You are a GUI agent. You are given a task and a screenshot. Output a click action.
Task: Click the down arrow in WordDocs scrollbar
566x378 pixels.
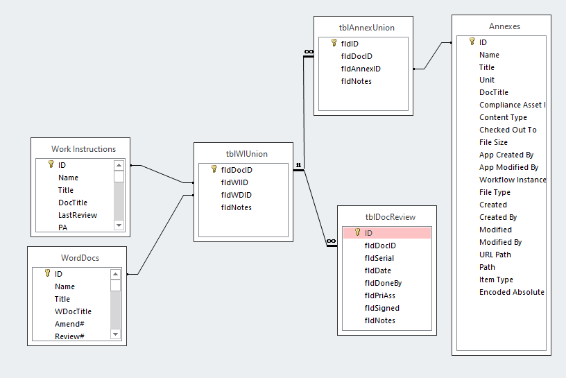[x=115, y=334]
